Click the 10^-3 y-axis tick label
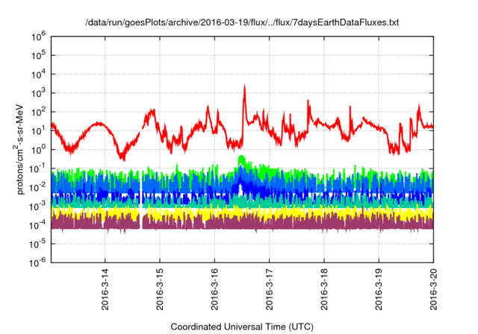Viewport: 478px width, 334px height. click(x=37, y=206)
